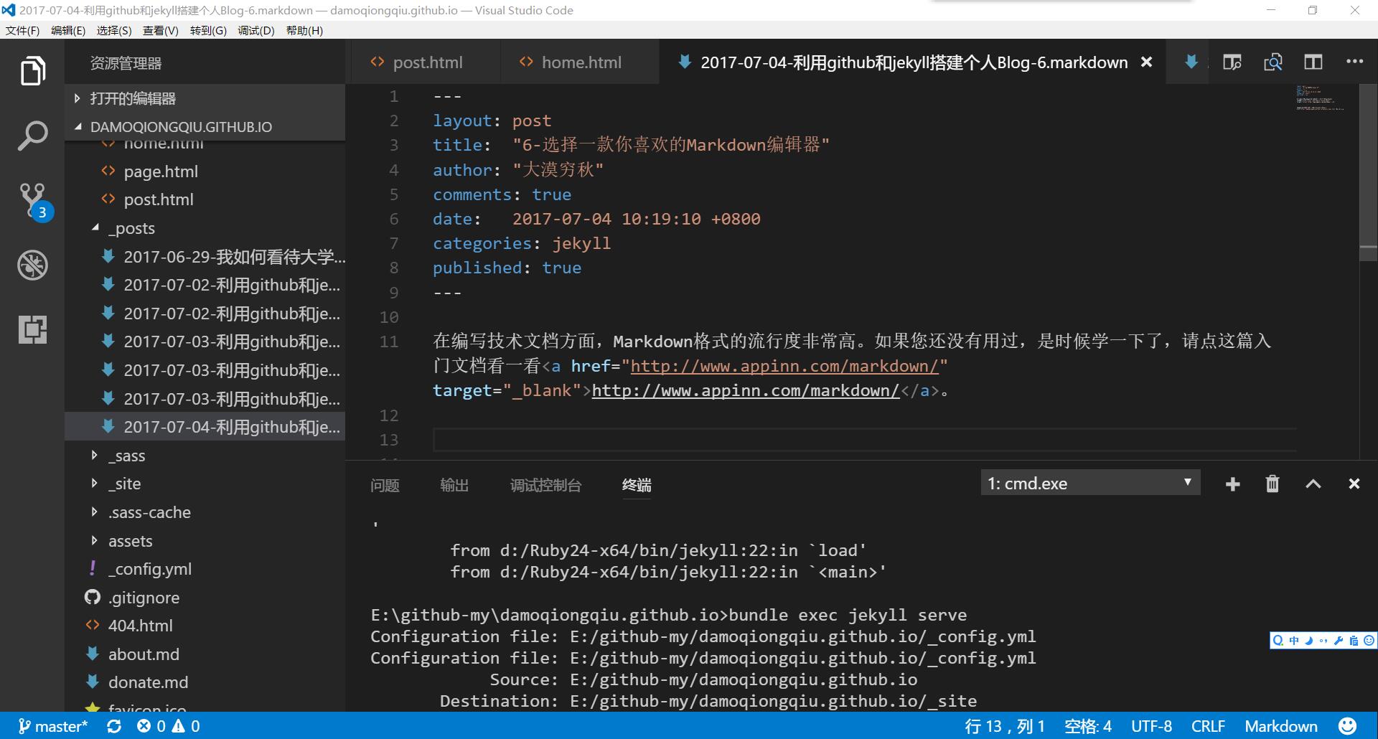Open the 转到(G) menu

tap(208, 30)
